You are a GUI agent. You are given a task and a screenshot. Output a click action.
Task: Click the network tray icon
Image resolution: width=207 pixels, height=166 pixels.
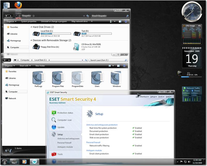click(185, 162)
